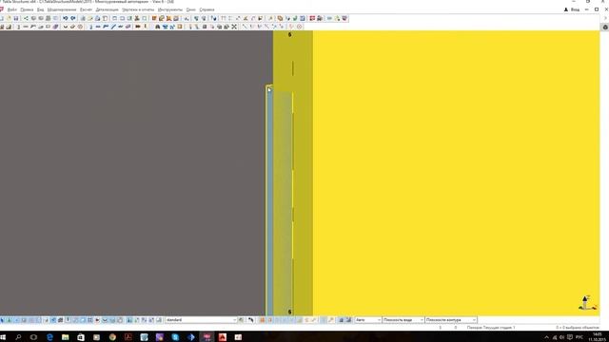Image resolution: width=609 pixels, height=342 pixels.
Task: Open the Вид menu
Action: pyautogui.click(x=40, y=9)
